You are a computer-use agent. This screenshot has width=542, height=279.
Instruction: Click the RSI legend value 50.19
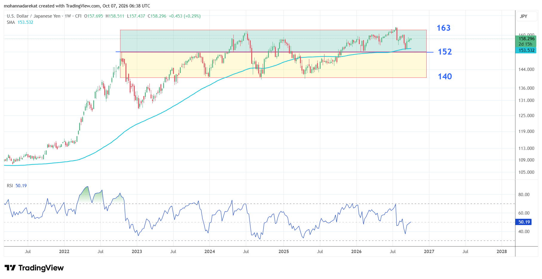(21, 186)
